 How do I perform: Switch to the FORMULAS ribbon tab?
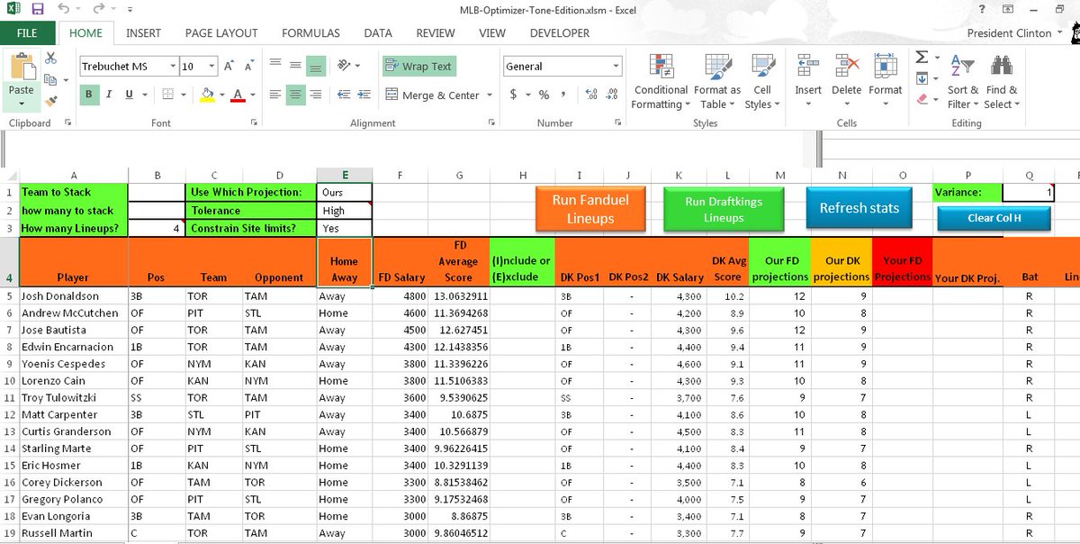310,33
